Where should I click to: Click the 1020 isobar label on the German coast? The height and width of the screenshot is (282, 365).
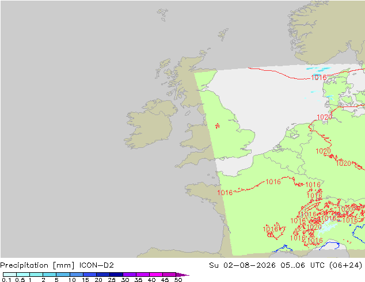(x=324, y=117)
